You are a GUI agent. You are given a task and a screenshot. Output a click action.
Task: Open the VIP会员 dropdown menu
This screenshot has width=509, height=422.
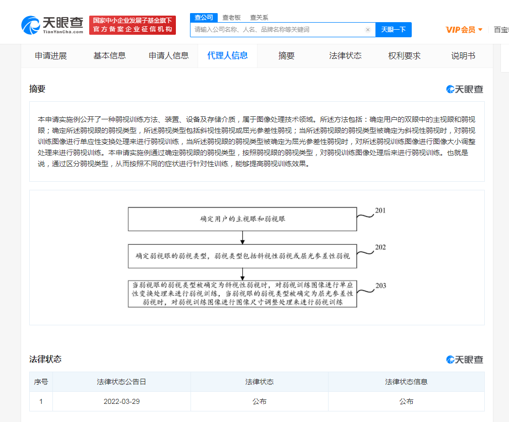click(x=464, y=30)
